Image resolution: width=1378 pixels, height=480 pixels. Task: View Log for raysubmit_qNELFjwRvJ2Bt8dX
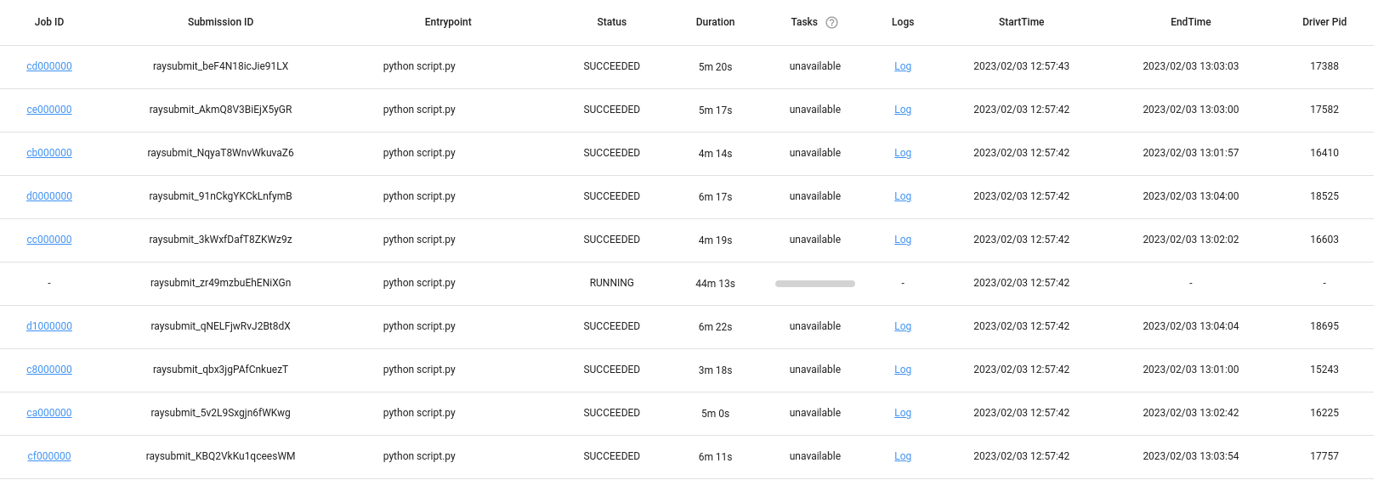(x=903, y=326)
